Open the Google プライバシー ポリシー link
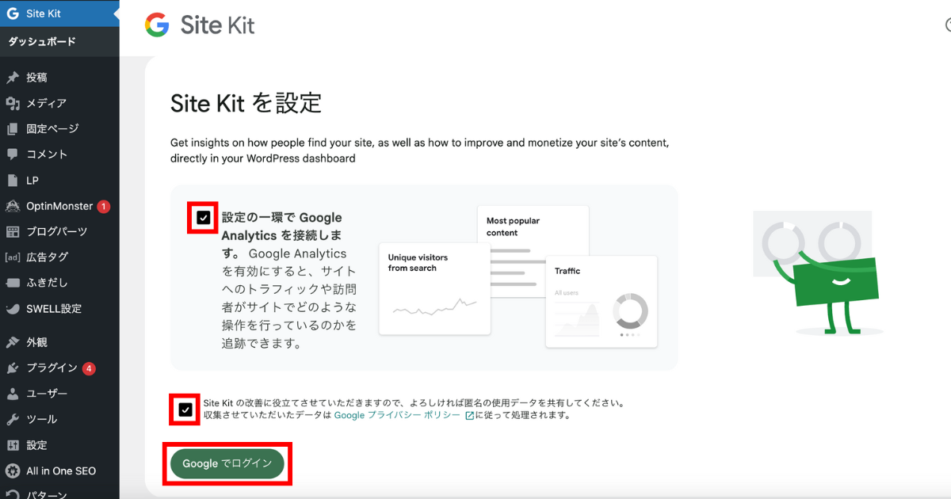This screenshot has height=499, width=951. (397, 415)
